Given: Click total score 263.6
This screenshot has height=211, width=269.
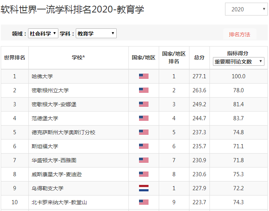Looking at the screenshot, I should coord(199,90).
